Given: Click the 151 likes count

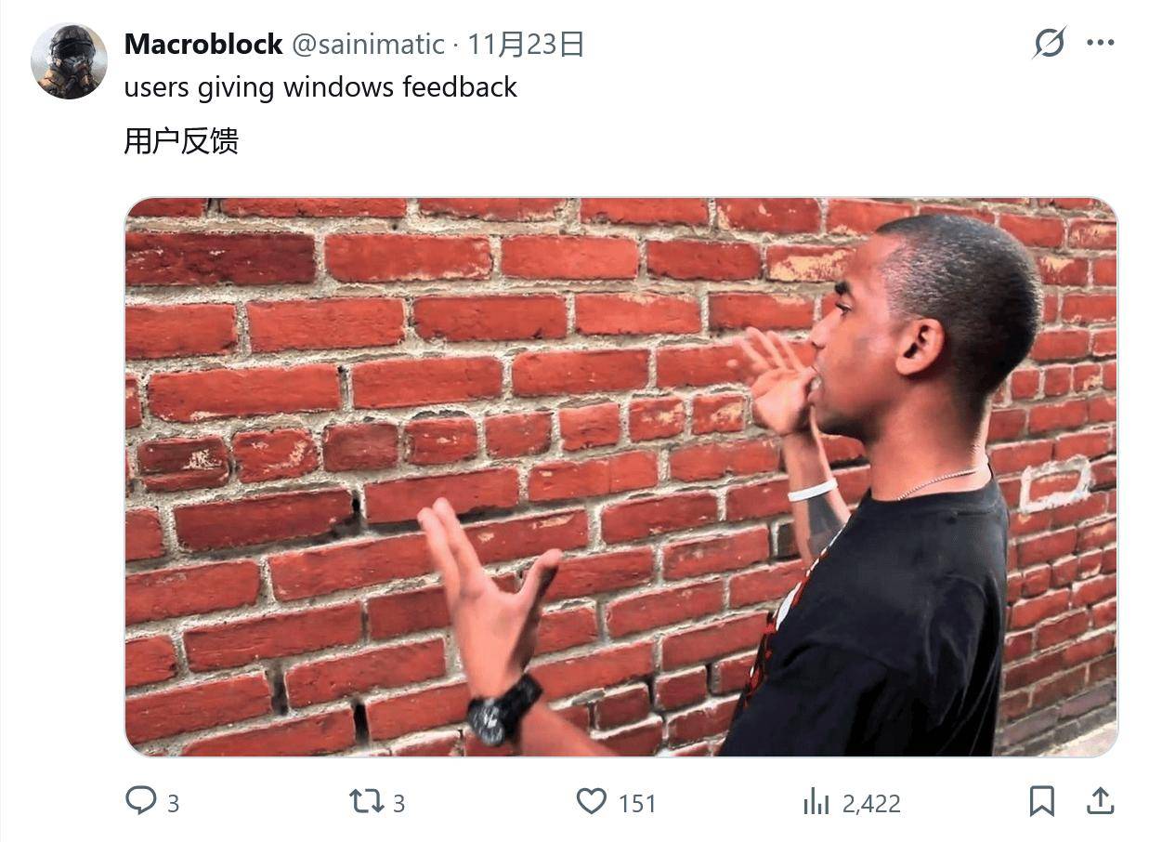Looking at the screenshot, I should [x=637, y=804].
